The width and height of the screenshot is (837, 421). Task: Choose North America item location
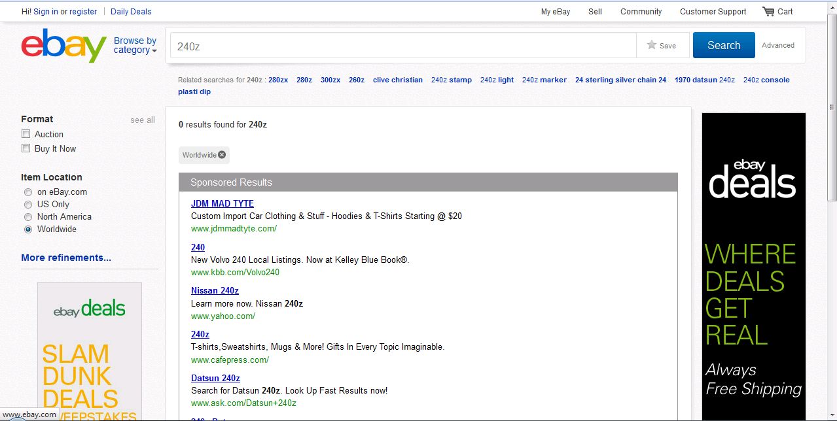[28, 217]
